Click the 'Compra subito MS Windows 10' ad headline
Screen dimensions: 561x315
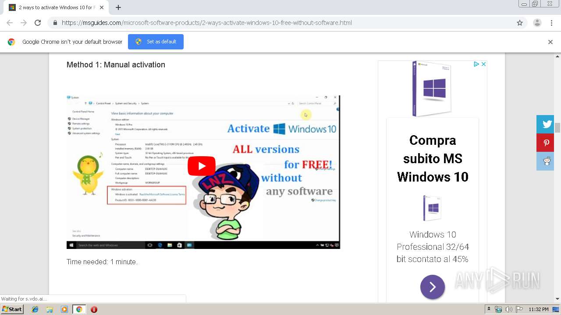433,158
